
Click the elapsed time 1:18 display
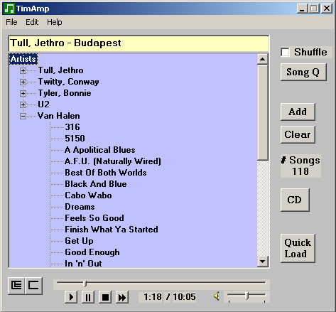[x=153, y=297]
